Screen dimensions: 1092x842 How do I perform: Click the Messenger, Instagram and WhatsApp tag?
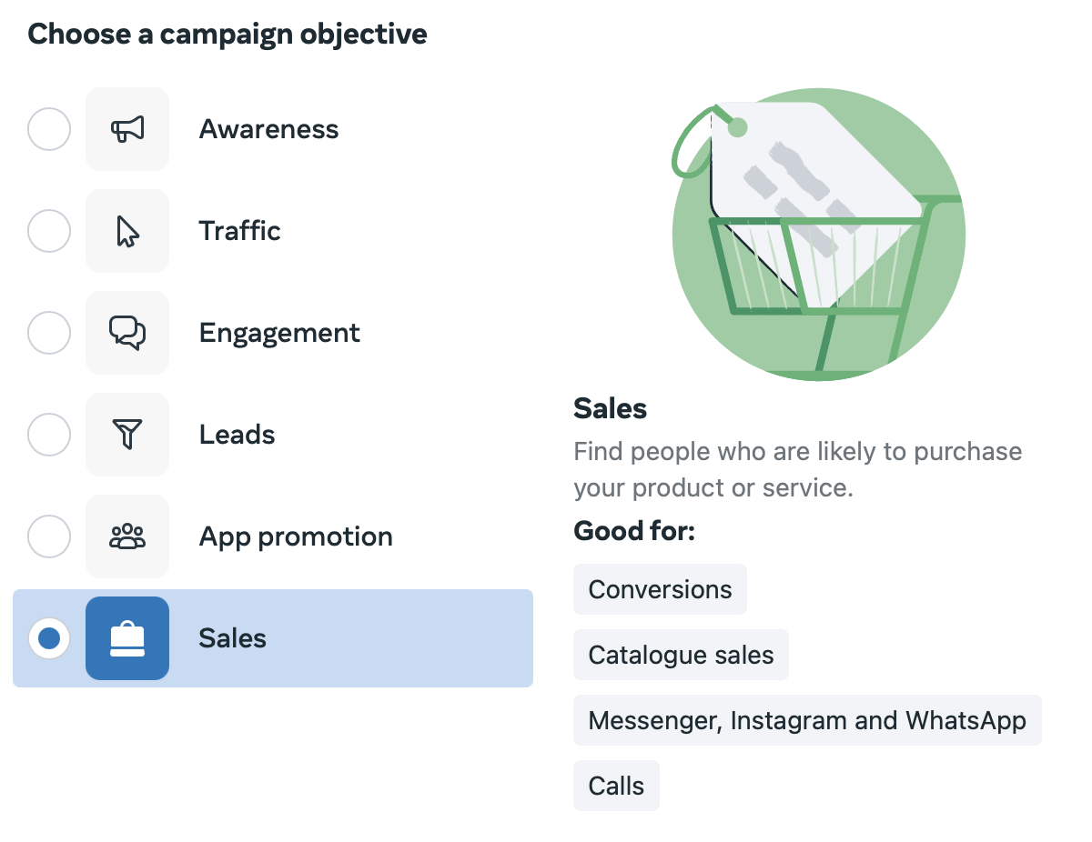[x=807, y=720]
